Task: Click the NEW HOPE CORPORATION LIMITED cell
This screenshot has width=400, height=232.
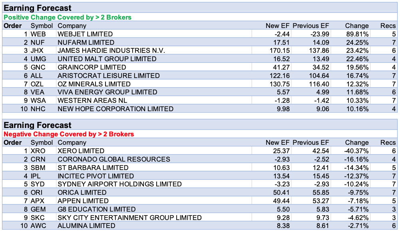Action: coord(115,109)
